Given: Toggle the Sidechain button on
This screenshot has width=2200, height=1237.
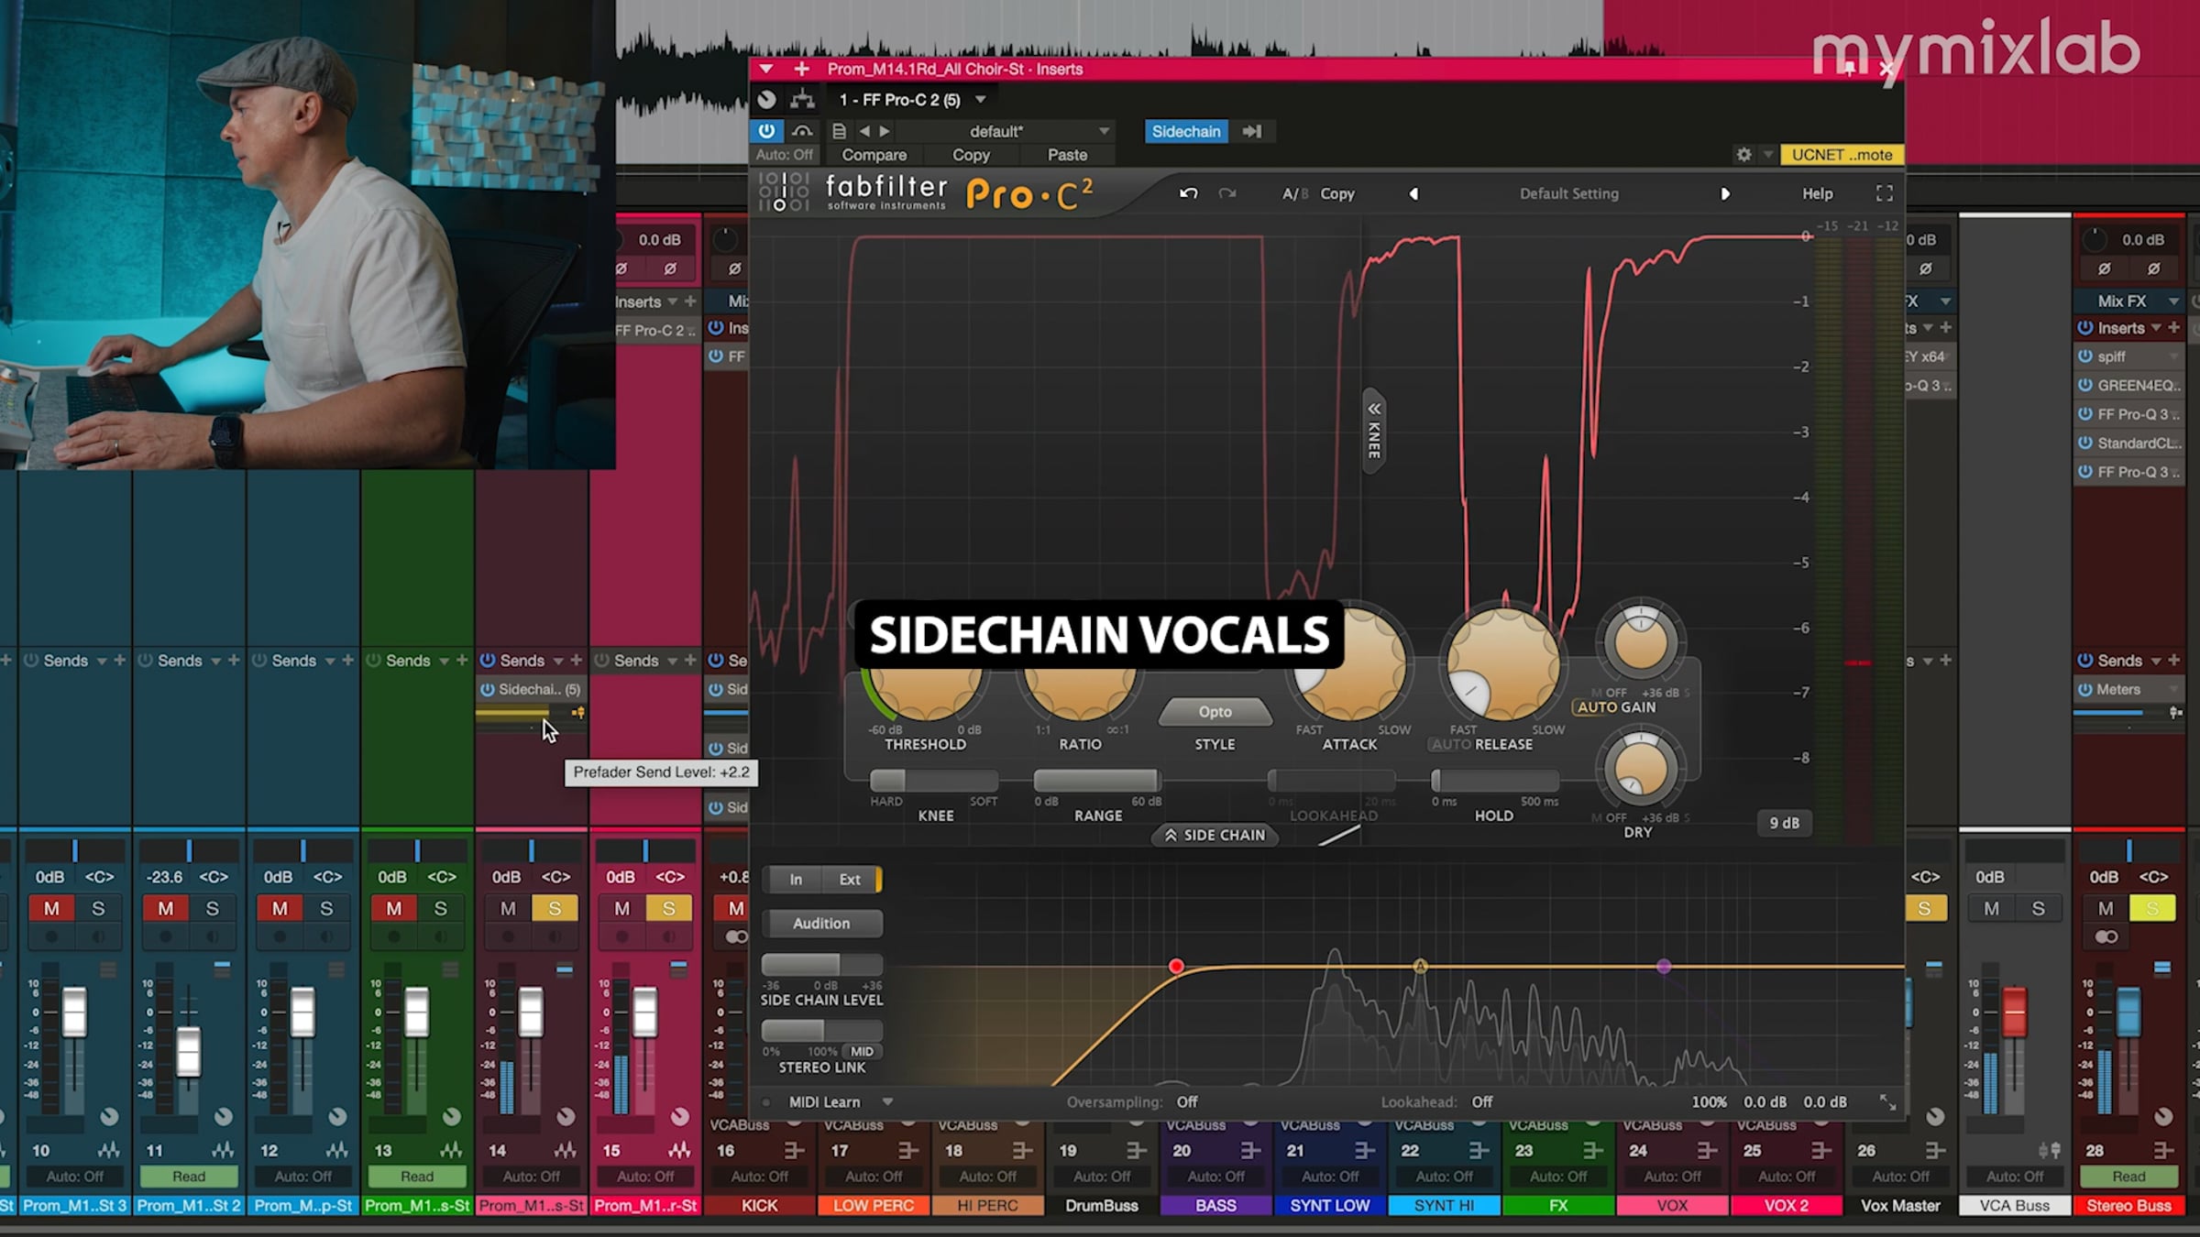Looking at the screenshot, I should 1185,131.
